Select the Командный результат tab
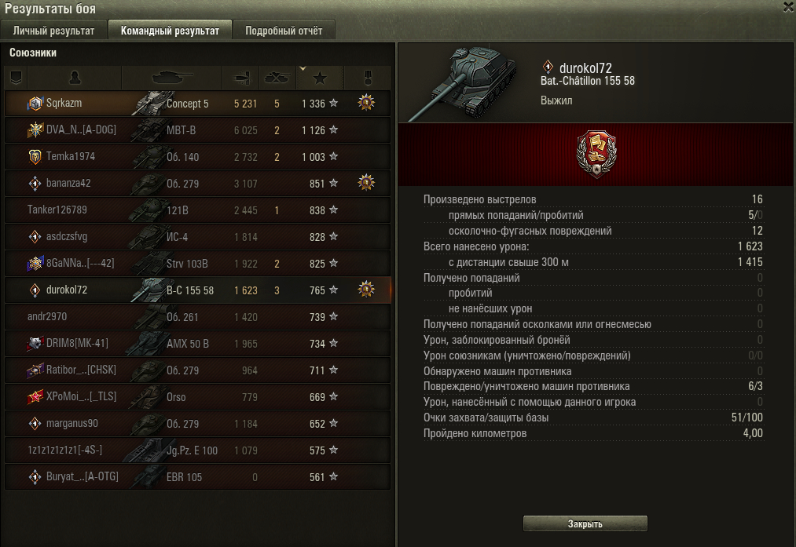796x547 pixels. 170,31
